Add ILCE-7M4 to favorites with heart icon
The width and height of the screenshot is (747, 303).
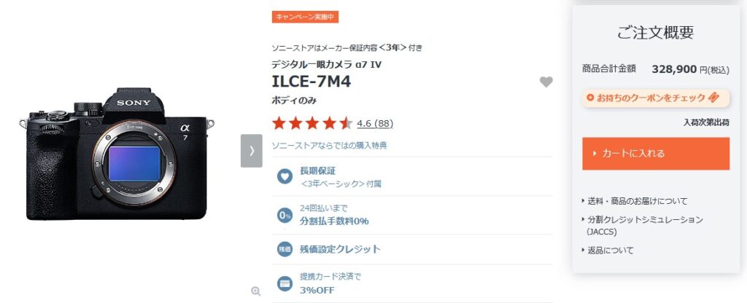[x=546, y=82]
